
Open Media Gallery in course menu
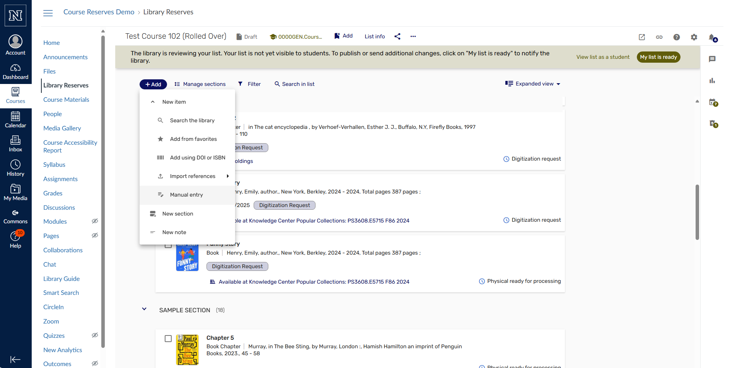pyautogui.click(x=62, y=128)
